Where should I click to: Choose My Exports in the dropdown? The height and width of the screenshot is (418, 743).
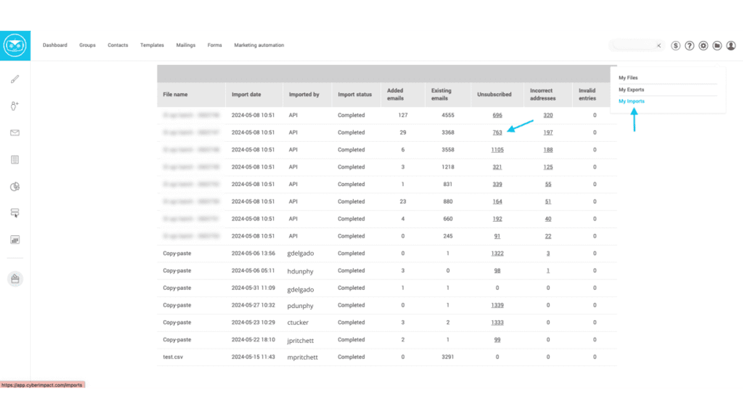coord(631,90)
